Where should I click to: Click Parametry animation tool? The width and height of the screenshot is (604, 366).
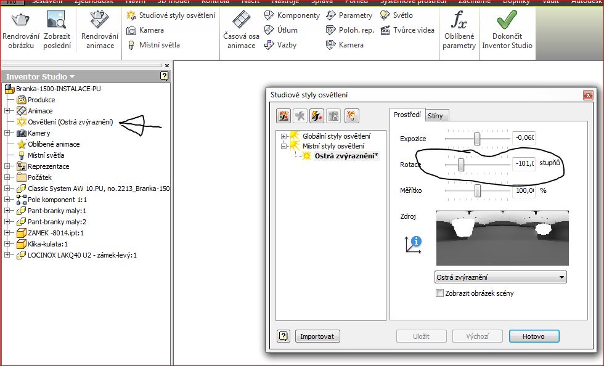tap(349, 15)
